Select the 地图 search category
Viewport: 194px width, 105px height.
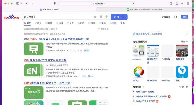click(x=113, y=23)
